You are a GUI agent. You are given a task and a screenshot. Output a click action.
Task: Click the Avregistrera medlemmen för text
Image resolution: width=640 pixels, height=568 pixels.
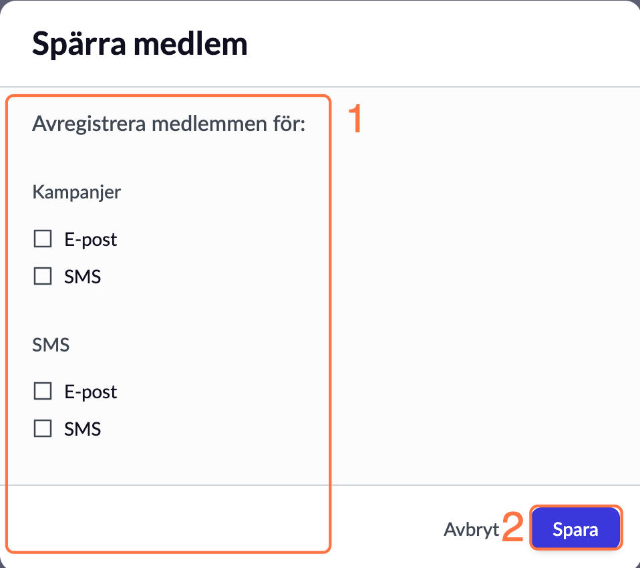[x=168, y=125]
